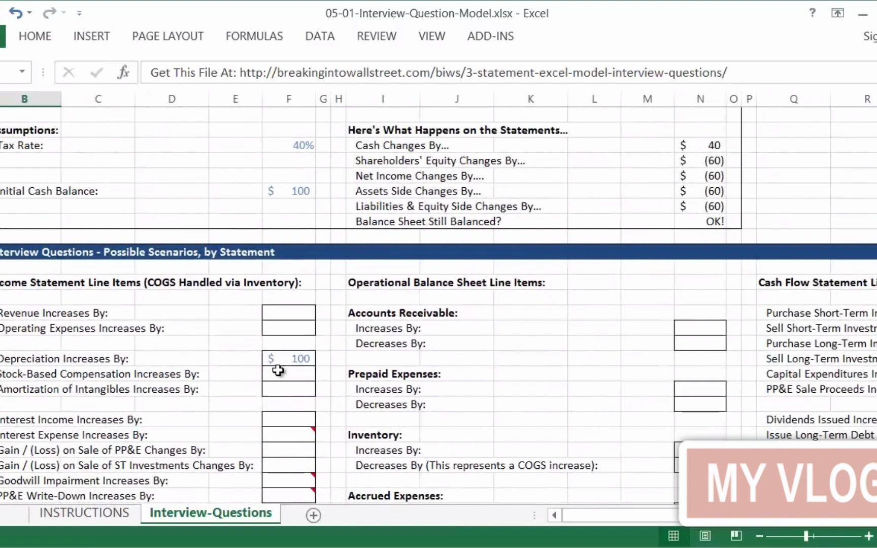877x548 pixels.
Task: Open the Redo history dropdown arrow
Action: click(63, 13)
